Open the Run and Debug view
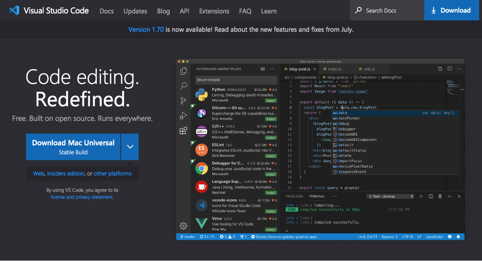482x261 pixels. click(x=183, y=115)
